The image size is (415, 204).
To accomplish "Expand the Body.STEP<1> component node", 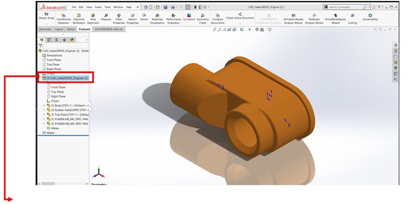I will pos(44,106).
